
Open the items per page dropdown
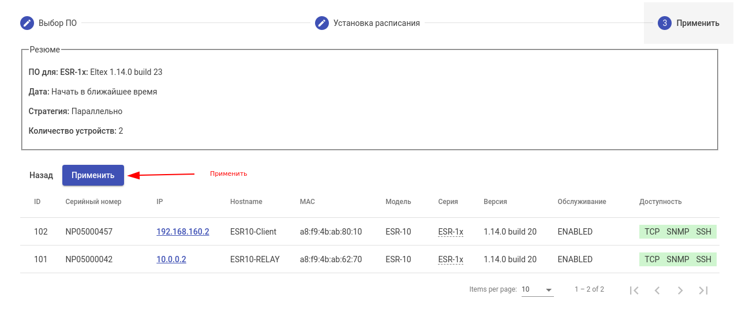[537, 289]
